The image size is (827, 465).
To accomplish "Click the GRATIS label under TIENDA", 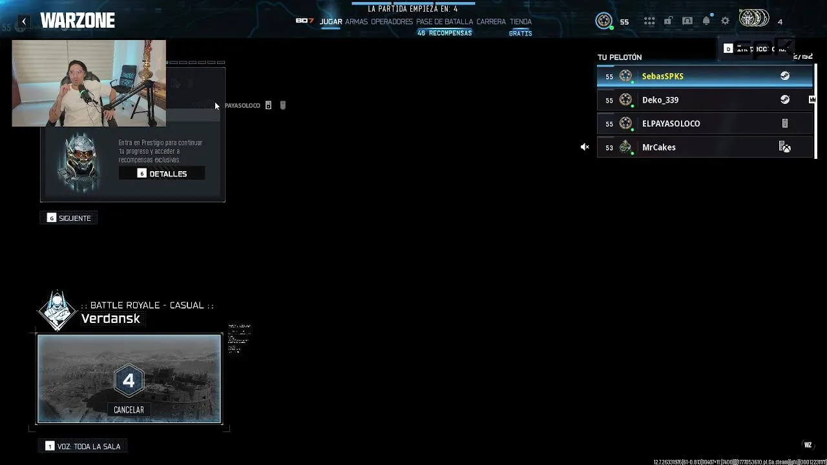I will point(520,33).
